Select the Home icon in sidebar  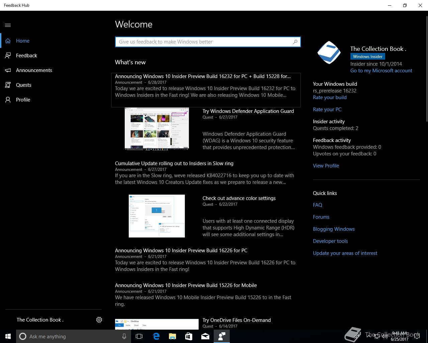point(8,41)
